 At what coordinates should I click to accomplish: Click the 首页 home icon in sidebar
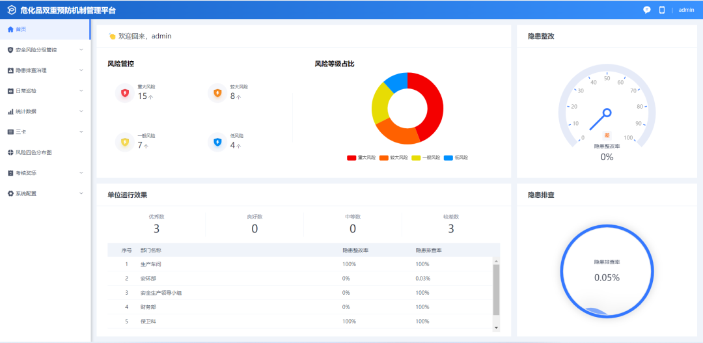(10, 29)
